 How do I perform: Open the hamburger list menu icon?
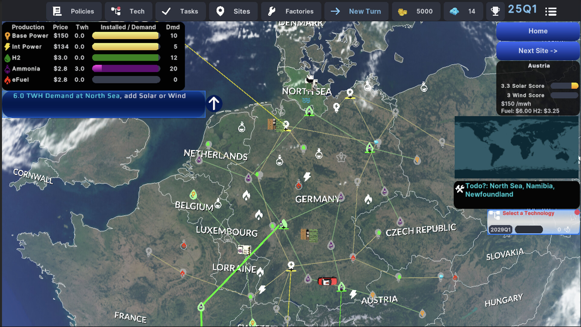click(x=551, y=12)
